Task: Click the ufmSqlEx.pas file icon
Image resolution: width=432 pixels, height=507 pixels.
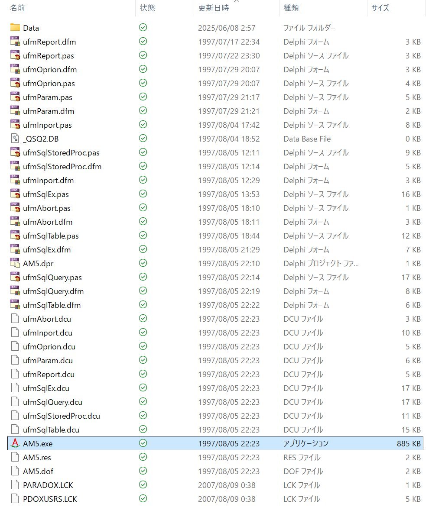Action: (15, 194)
